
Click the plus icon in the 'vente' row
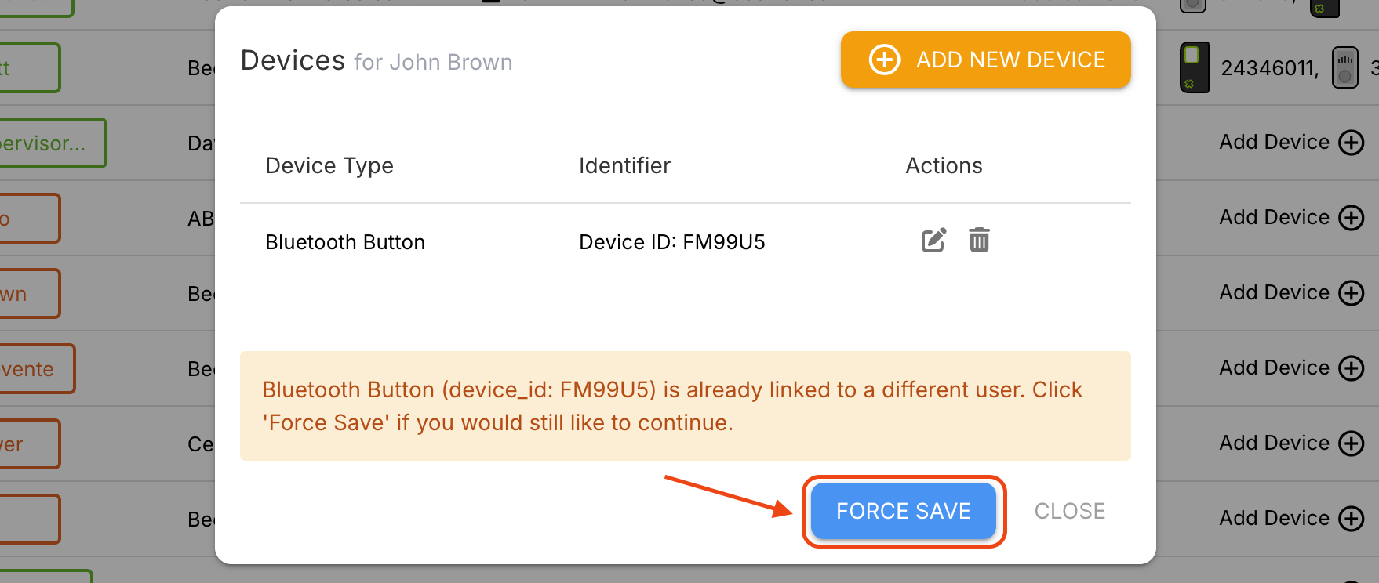tap(1352, 368)
